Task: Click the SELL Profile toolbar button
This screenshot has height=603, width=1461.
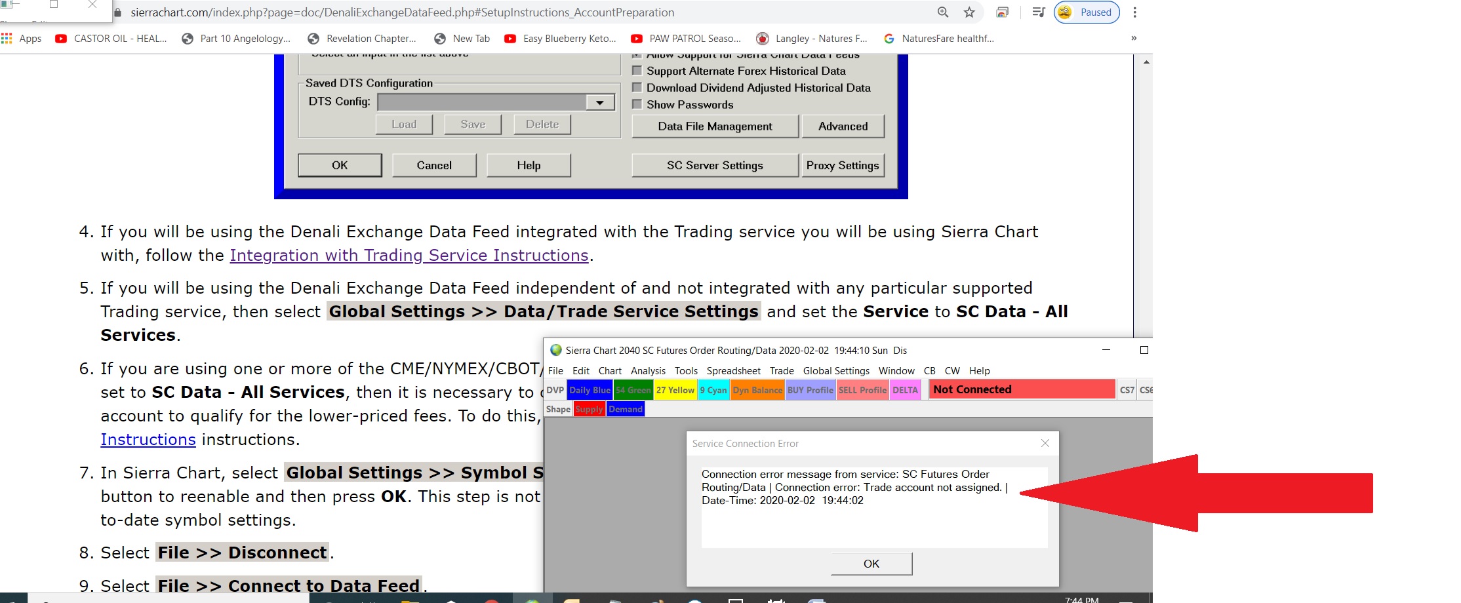Action: [x=862, y=390]
